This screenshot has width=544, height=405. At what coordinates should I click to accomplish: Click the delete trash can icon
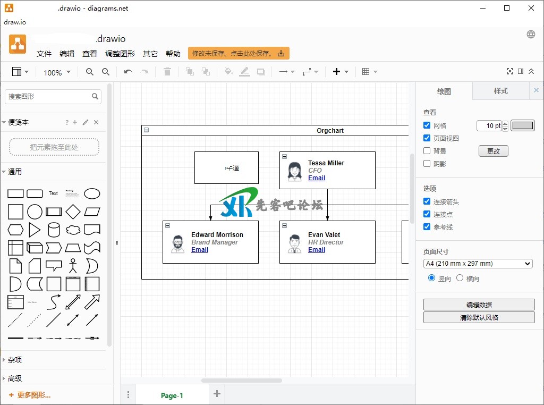(x=167, y=72)
